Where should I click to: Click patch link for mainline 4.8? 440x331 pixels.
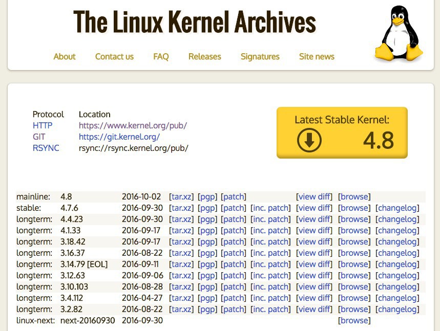tap(234, 197)
